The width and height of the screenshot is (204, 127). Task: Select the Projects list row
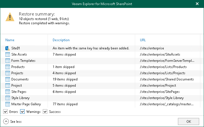coord(17,73)
